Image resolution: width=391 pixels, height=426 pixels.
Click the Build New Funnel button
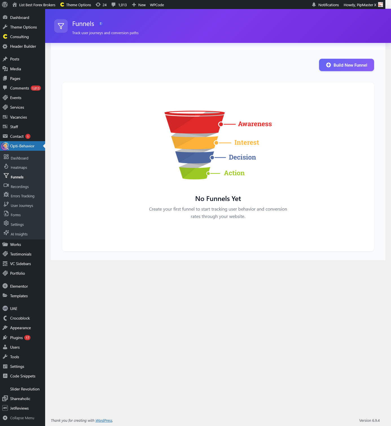pos(346,65)
